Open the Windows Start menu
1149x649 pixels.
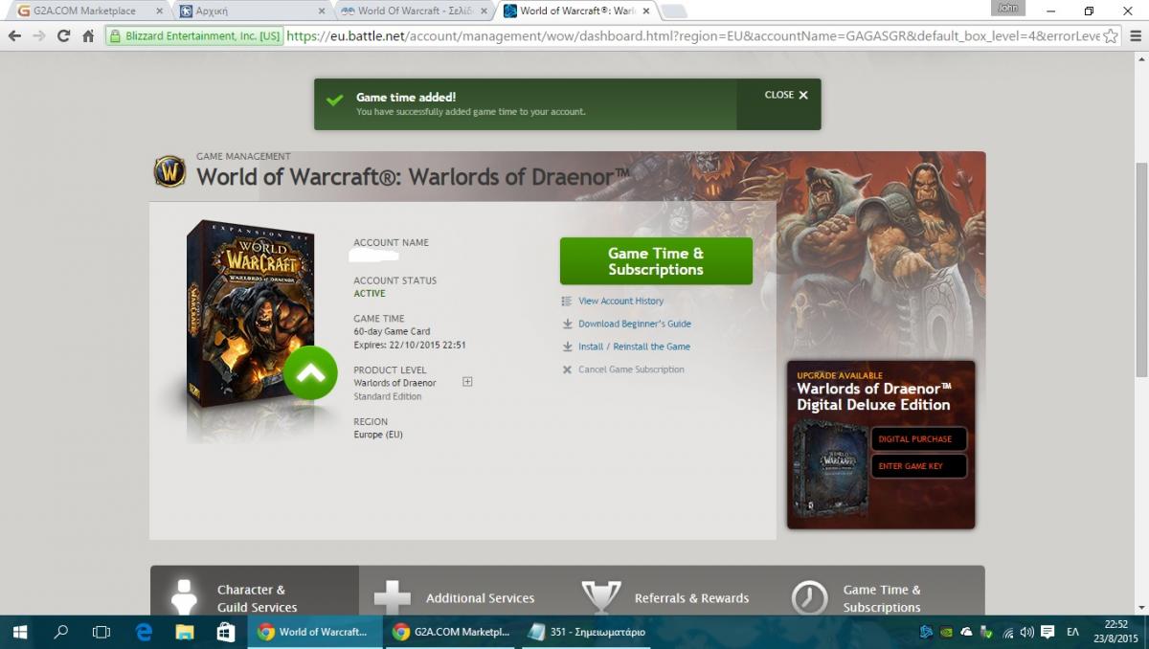19,632
